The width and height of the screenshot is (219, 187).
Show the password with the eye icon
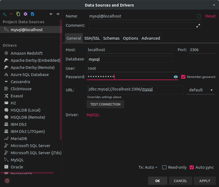point(176,77)
